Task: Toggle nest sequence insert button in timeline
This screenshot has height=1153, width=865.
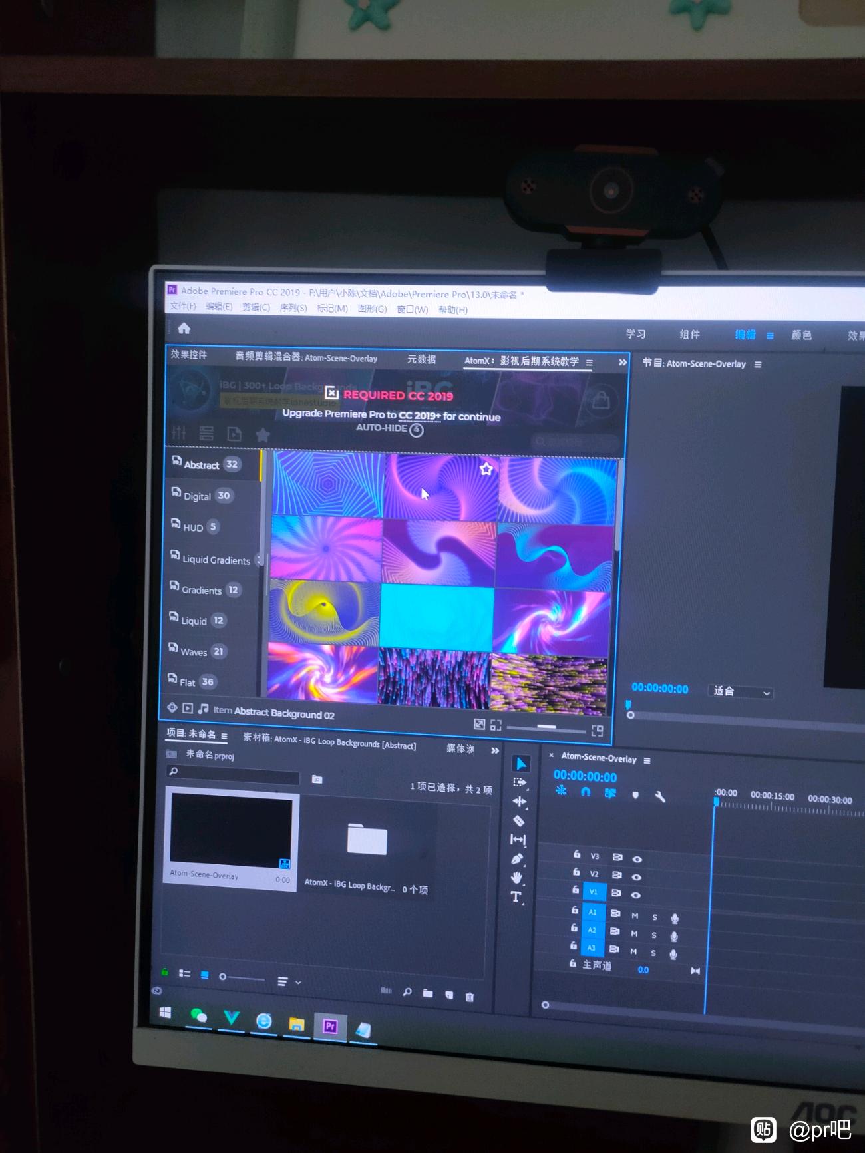Action: coord(561,790)
